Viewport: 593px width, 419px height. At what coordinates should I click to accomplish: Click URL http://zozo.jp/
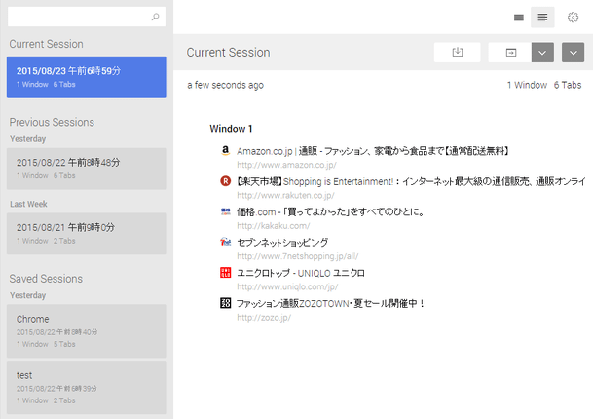click(x=264, y=318)
